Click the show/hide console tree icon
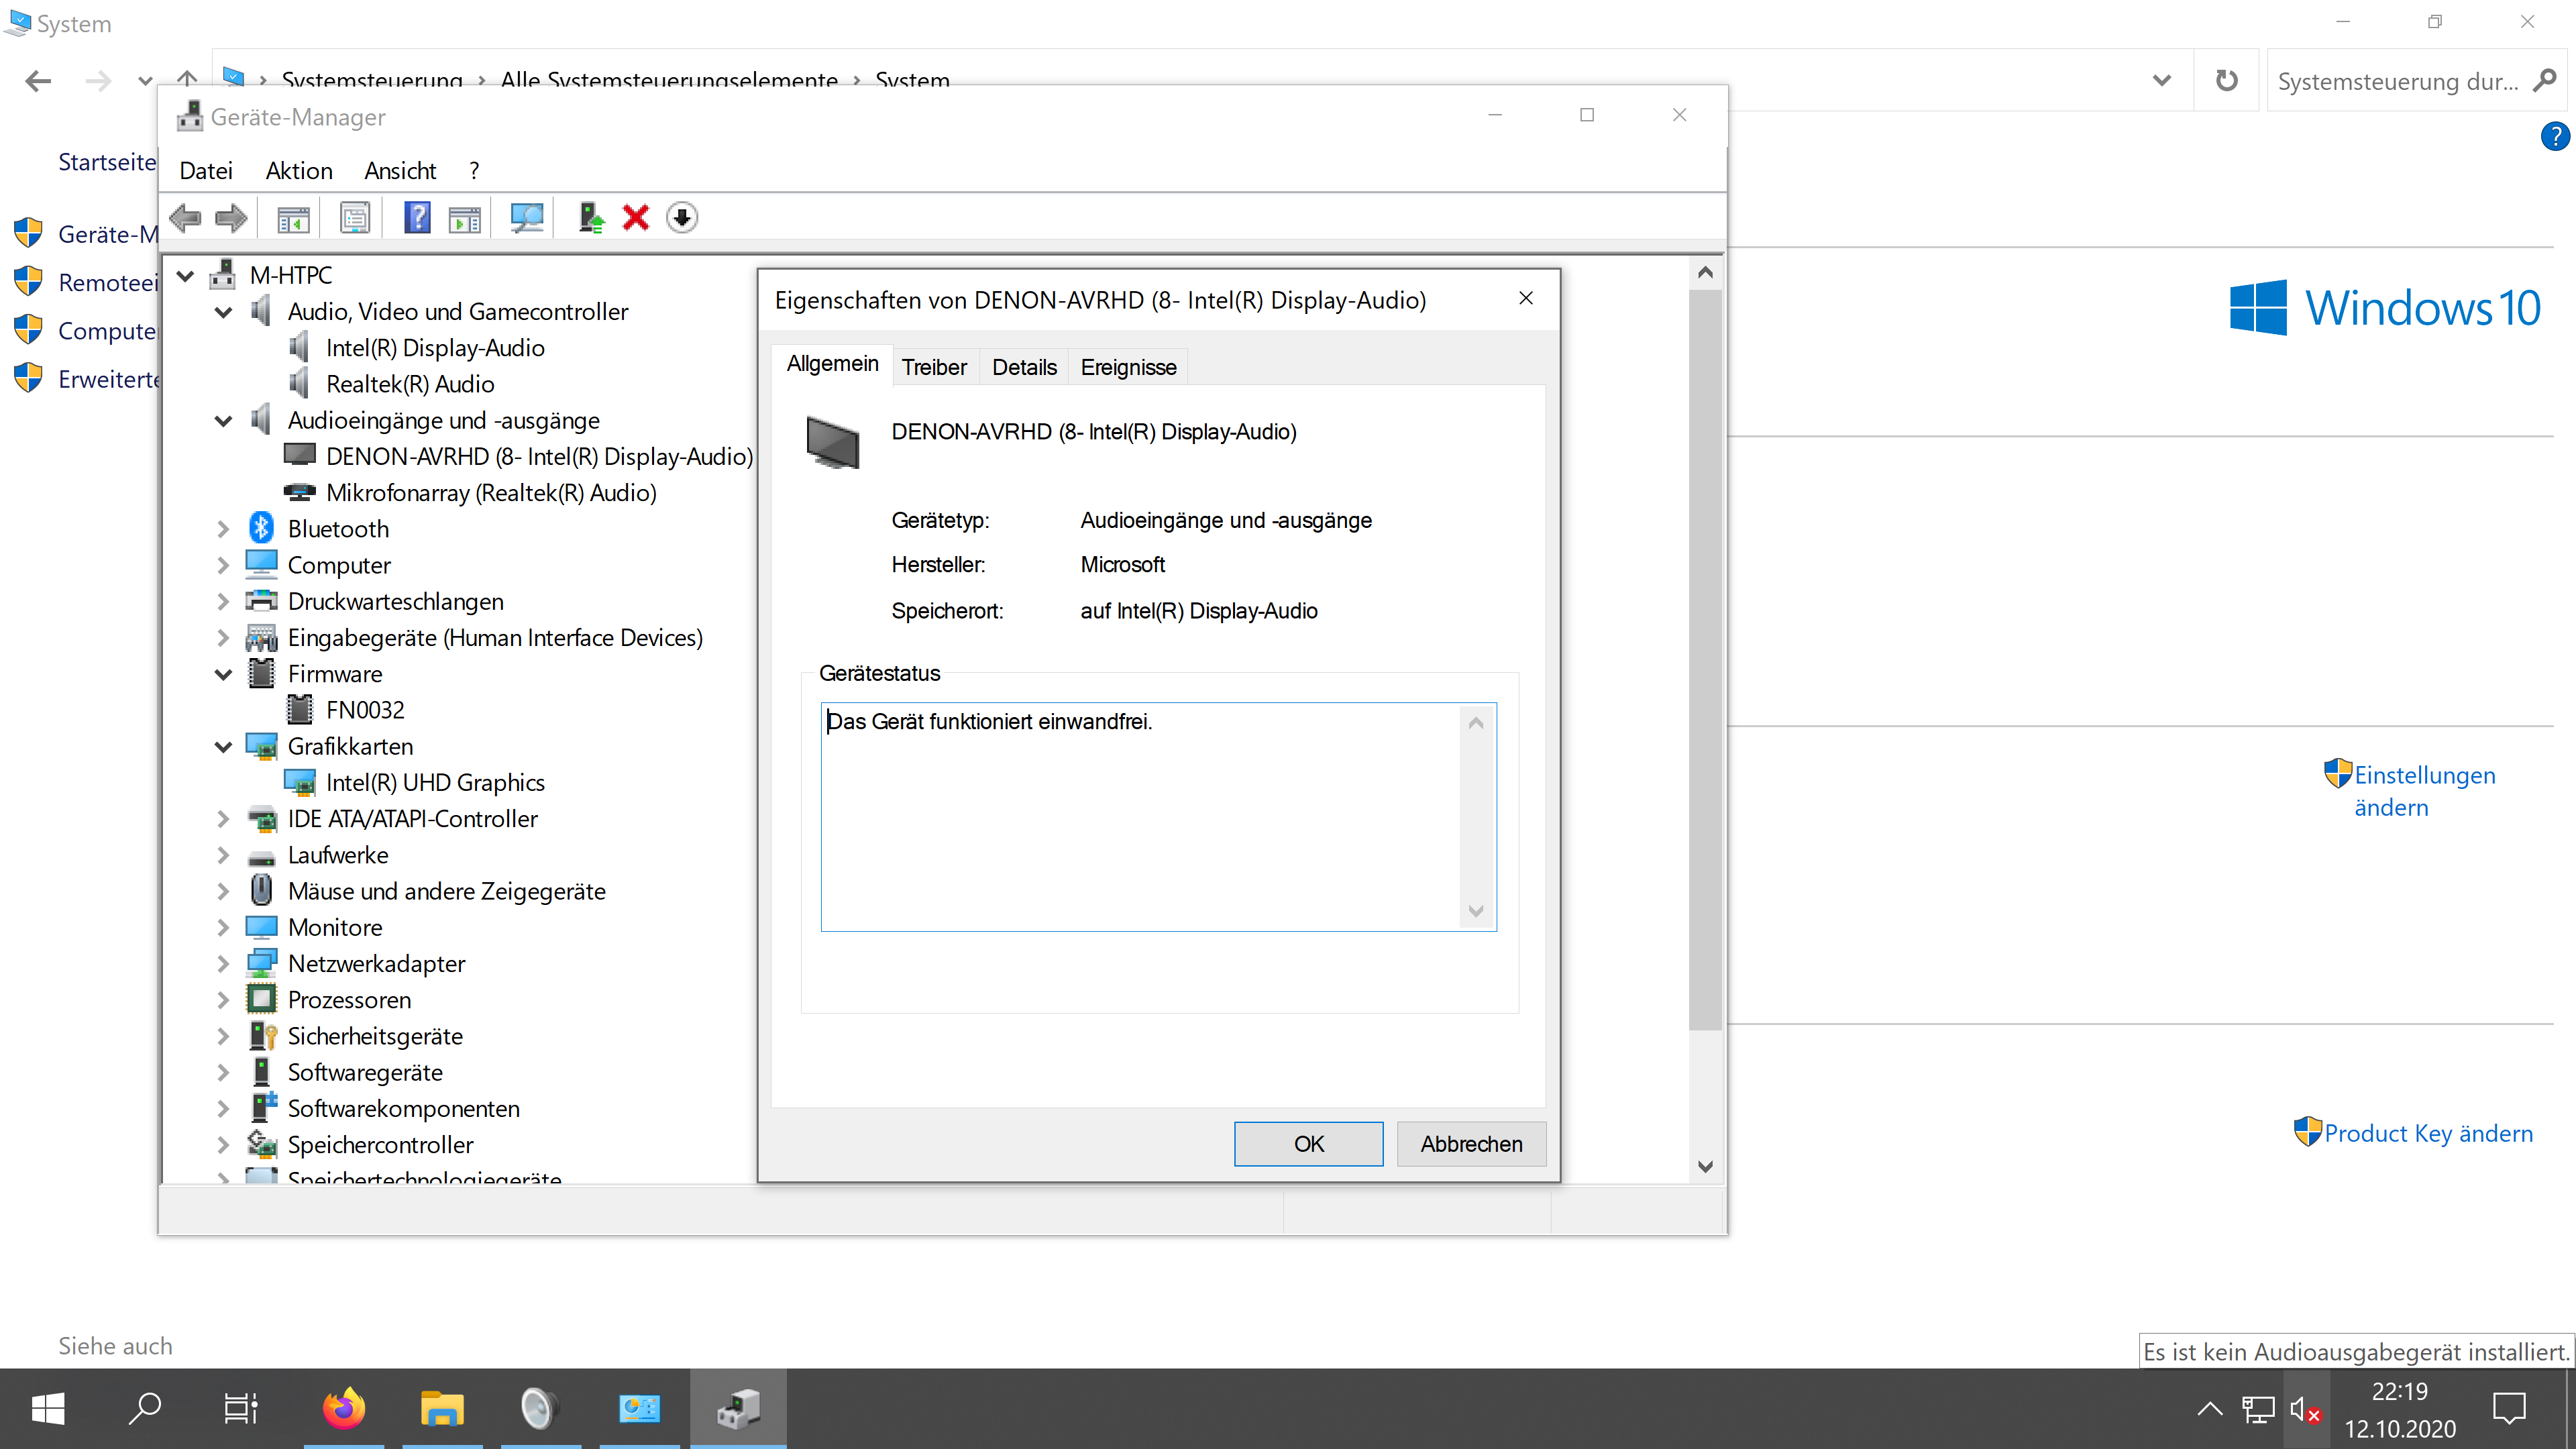Viewport: 2576px width, 1449px height. click(x=293, y=217)
